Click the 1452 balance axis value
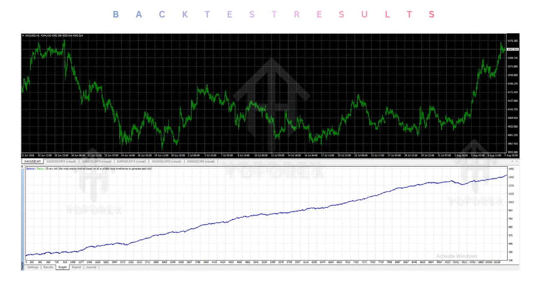This screenshot has width=547, height=307. (512, 169)
